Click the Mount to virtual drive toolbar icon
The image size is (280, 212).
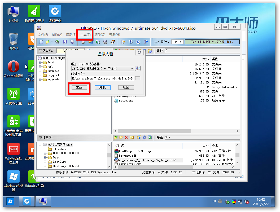pos(90,42)
